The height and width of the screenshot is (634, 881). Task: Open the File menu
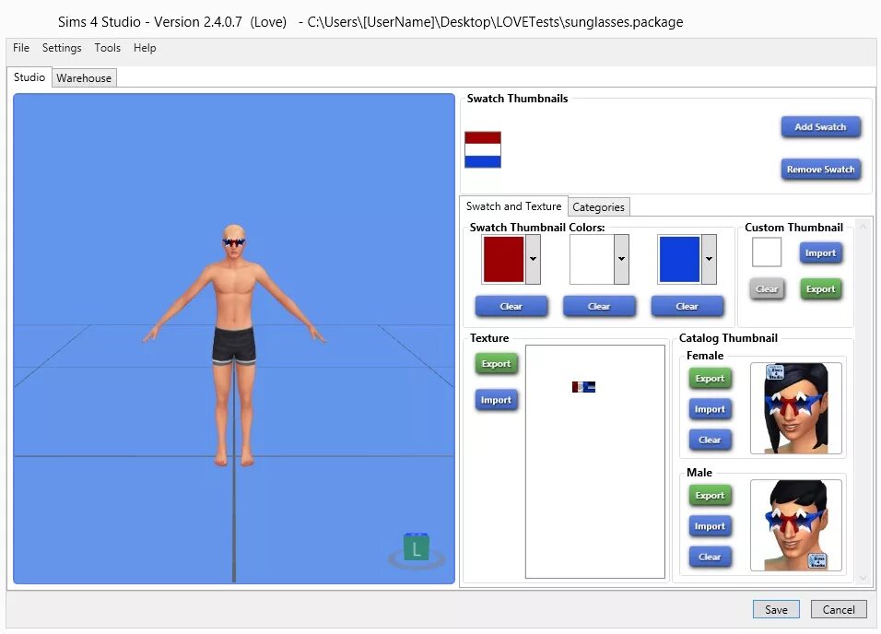(21, 48)
